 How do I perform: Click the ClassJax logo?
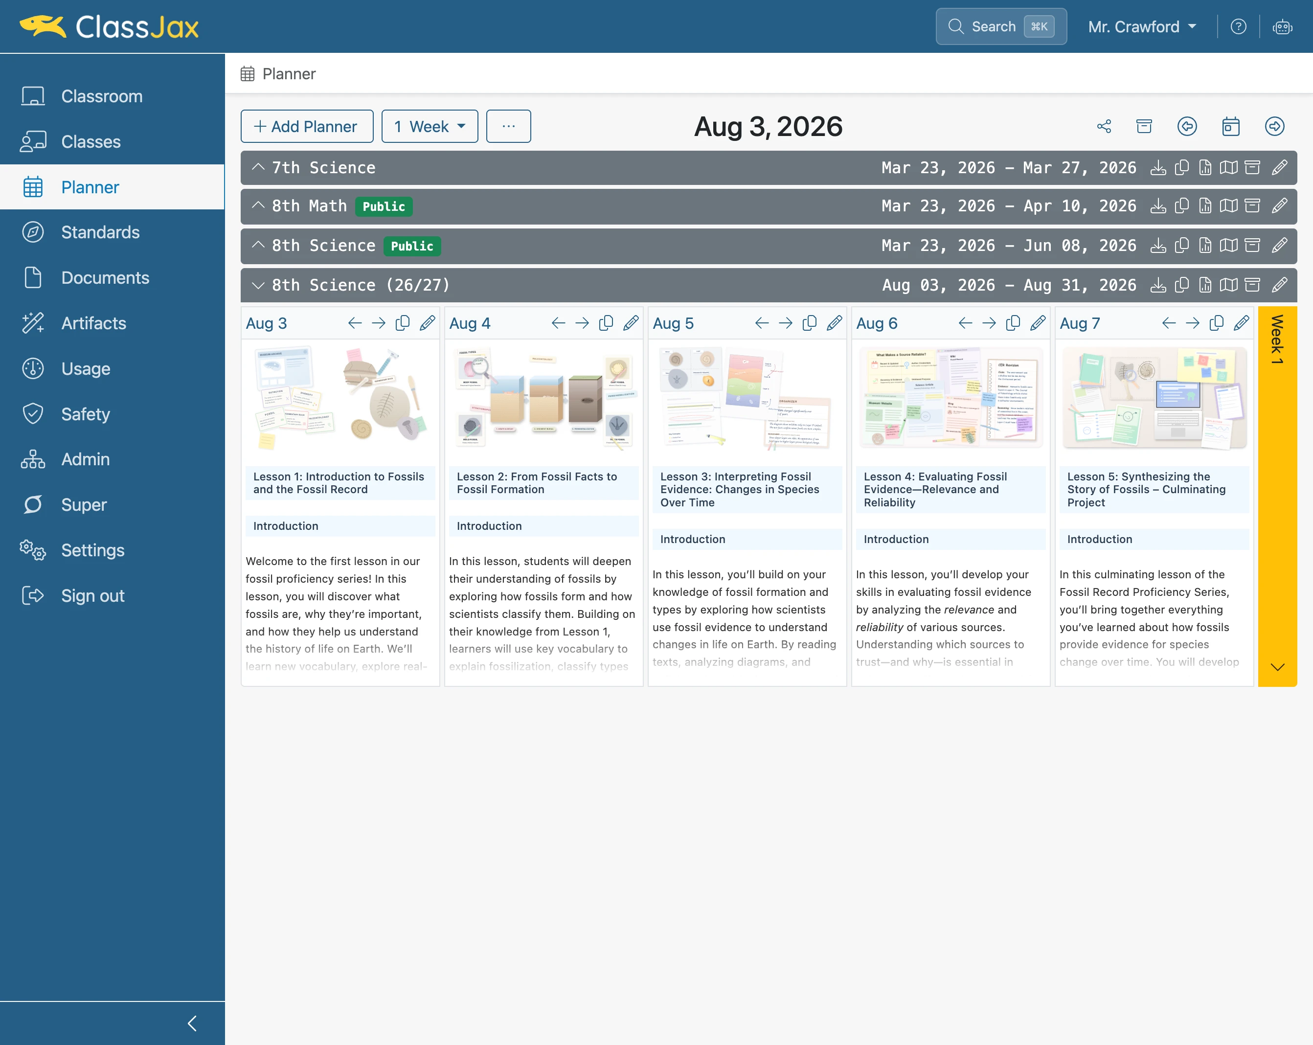[109, 27]
